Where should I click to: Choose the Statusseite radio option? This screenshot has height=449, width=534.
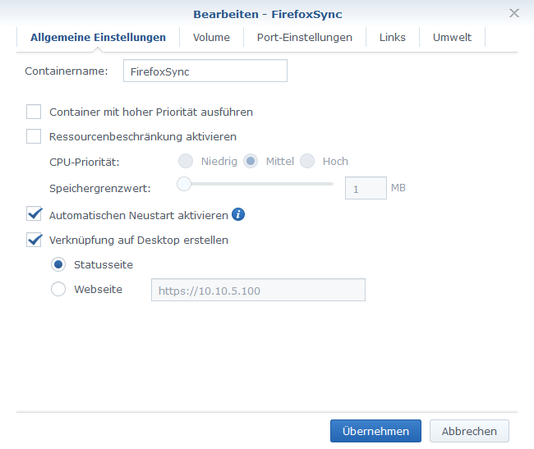[58, 264]
